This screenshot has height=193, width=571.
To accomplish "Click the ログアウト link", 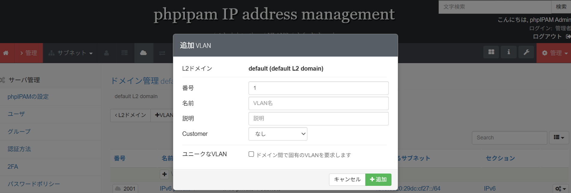I will click(547, 37).
